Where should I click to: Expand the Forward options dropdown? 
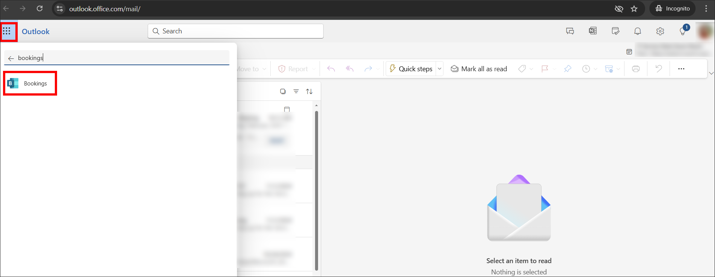point(377,69)
